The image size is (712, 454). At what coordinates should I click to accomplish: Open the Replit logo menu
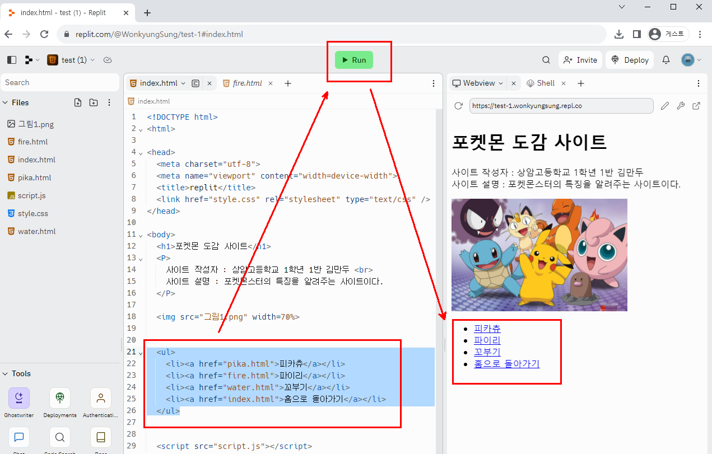[32, 60]
